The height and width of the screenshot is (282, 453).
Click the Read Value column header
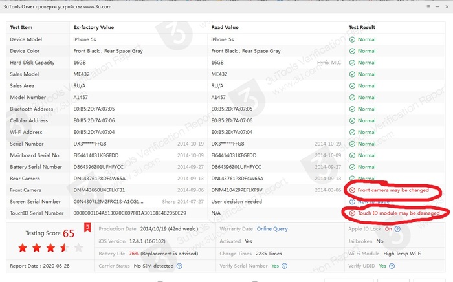click(x=225, y=28)
